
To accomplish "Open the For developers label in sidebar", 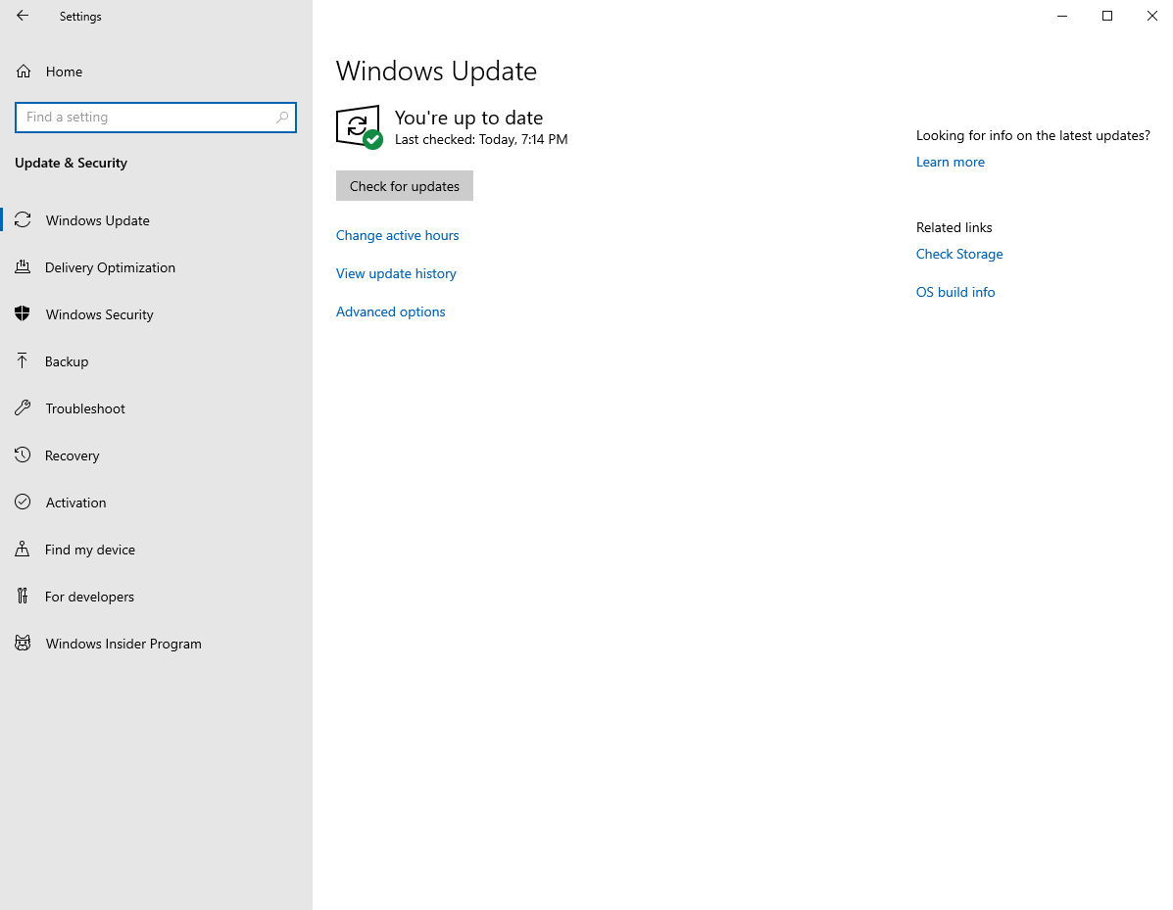I will coord(89,597).
